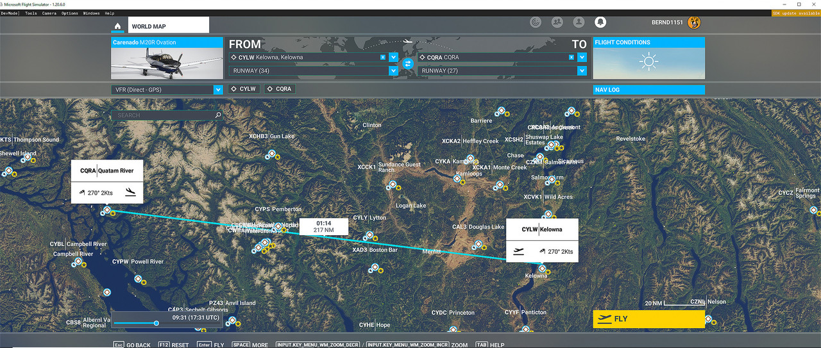Select the Quatam River airport marker
Screen dimensions: 821x348
(107, 210)
